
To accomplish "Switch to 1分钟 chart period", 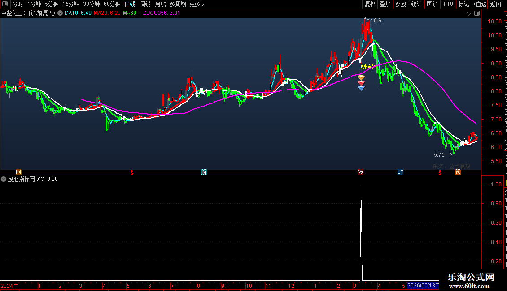I will click(34, 4).
